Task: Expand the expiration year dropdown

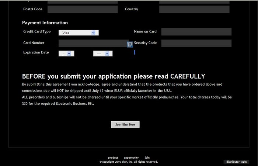Action: pos(103,53)
